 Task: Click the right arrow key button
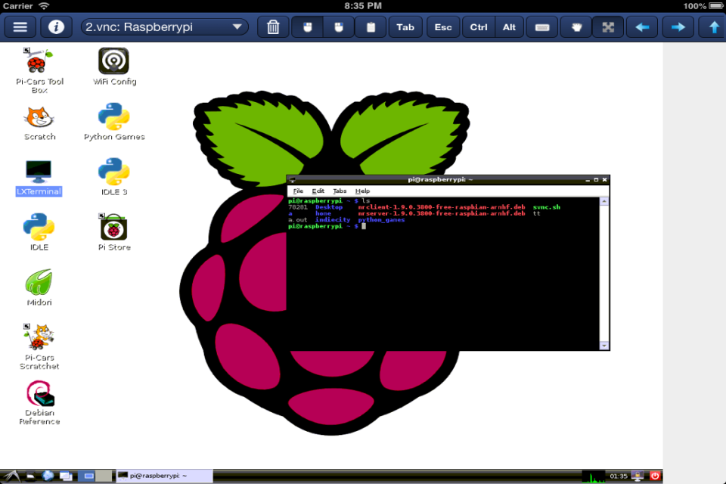click(x=678, y=27)
